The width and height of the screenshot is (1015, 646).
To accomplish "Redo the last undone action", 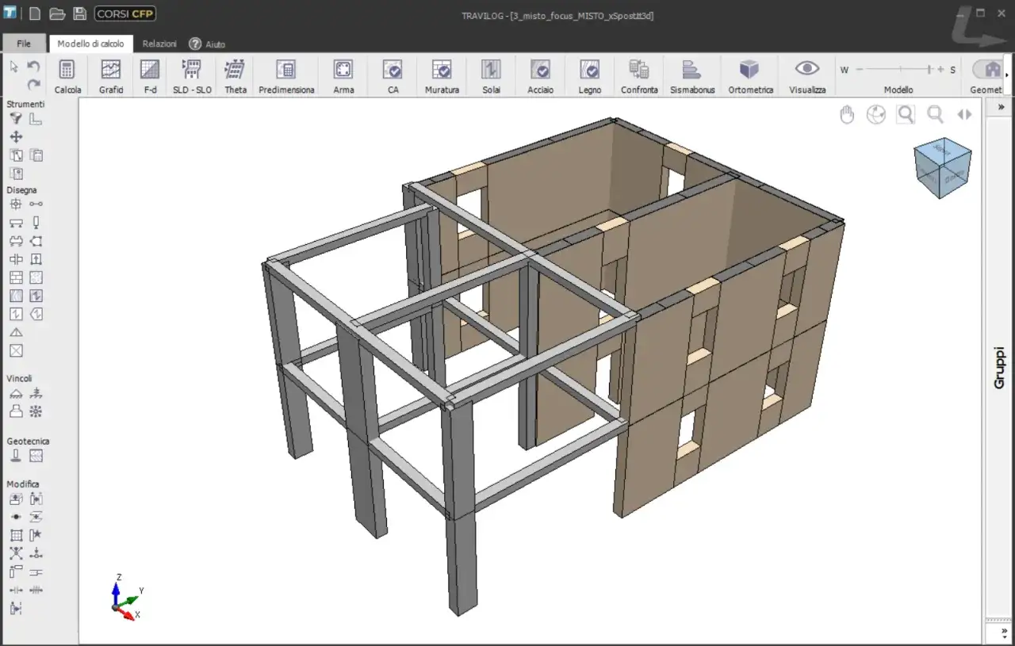I will tap(33, 84).
